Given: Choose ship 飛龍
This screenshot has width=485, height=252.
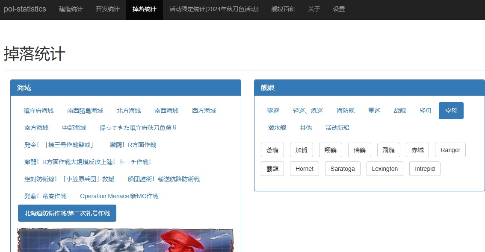Looking at the screenshot, I should 388,150.
